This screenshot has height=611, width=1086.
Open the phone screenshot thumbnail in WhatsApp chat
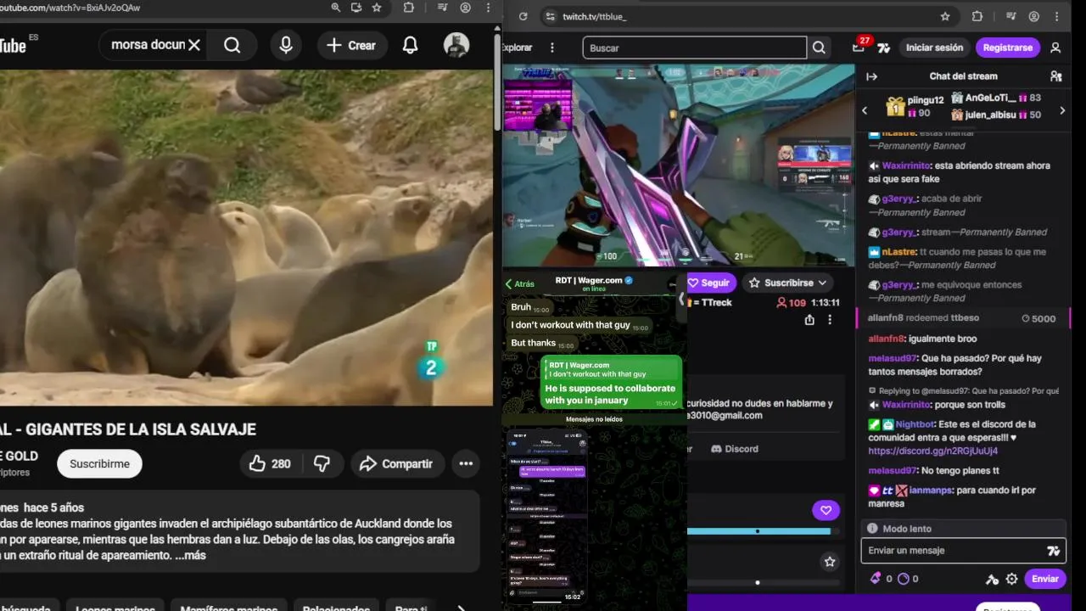pyautogui.click(x=547, y=516)
